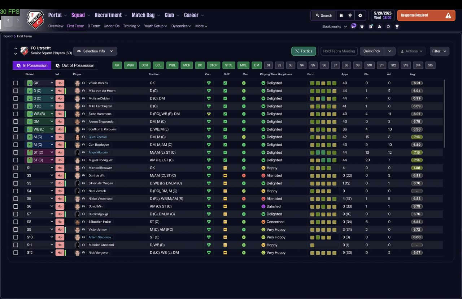Open the GK picked position dropdown
Image resolution: width=462 pixels, height=299 pixels.
pos(39,83)
